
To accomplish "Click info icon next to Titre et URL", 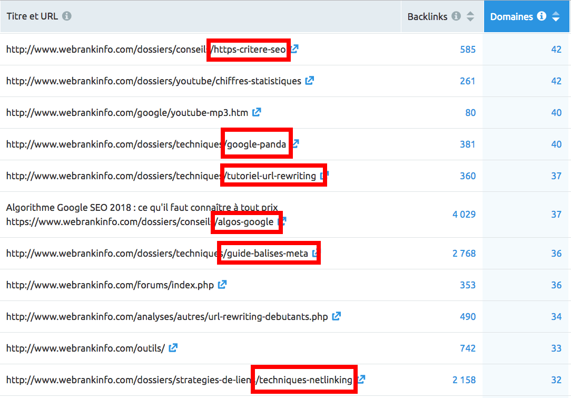I will 67,16.
